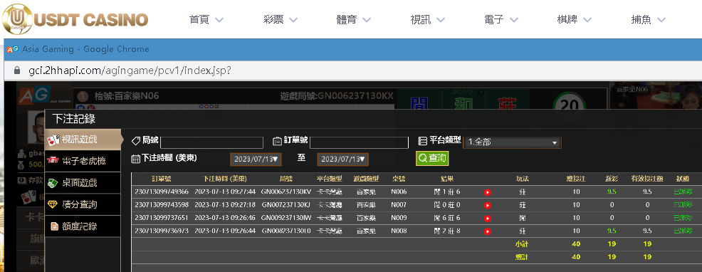The width and height of the screenshot is (702, 272).
Task: Click the 訂單號 column header
Action: pyautogui.click(x=161, y=179)
